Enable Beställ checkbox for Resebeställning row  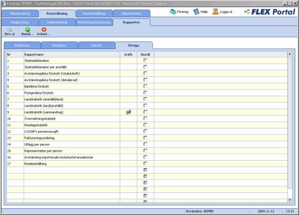tap(146, 164)
